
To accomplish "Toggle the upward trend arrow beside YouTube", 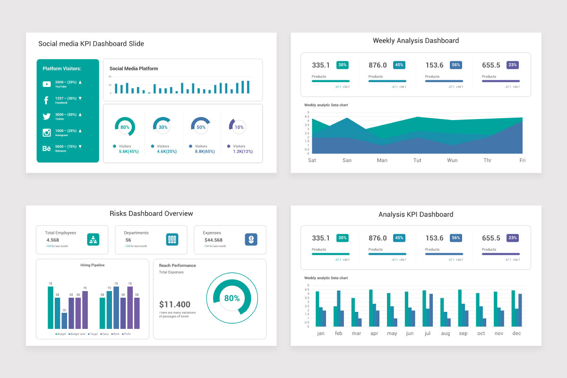I will tap(80, 82).
